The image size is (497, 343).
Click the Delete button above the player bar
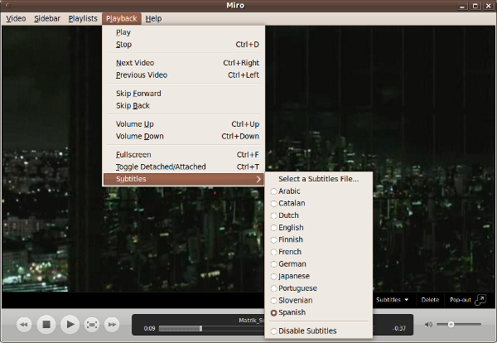[430, 300]
